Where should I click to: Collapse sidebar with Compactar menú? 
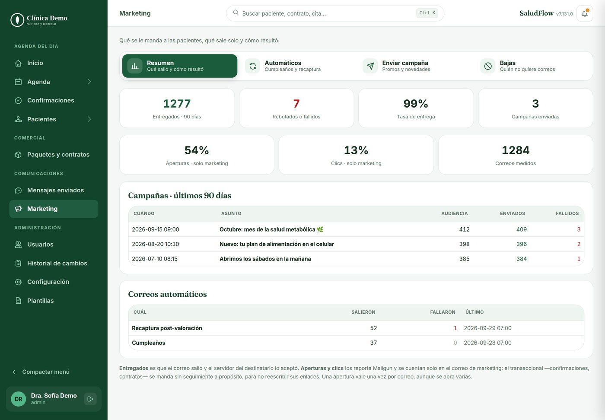click(x=41, y=372)
